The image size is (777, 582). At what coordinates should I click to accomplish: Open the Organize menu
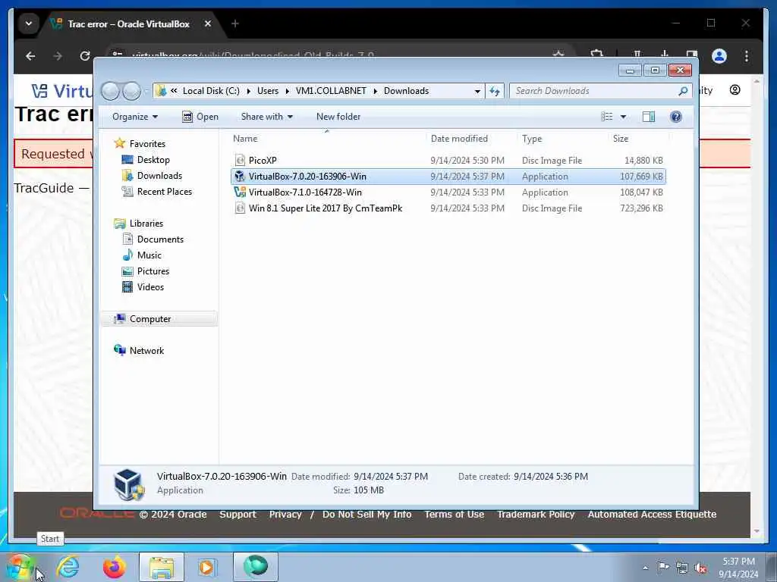pos(135,117)
